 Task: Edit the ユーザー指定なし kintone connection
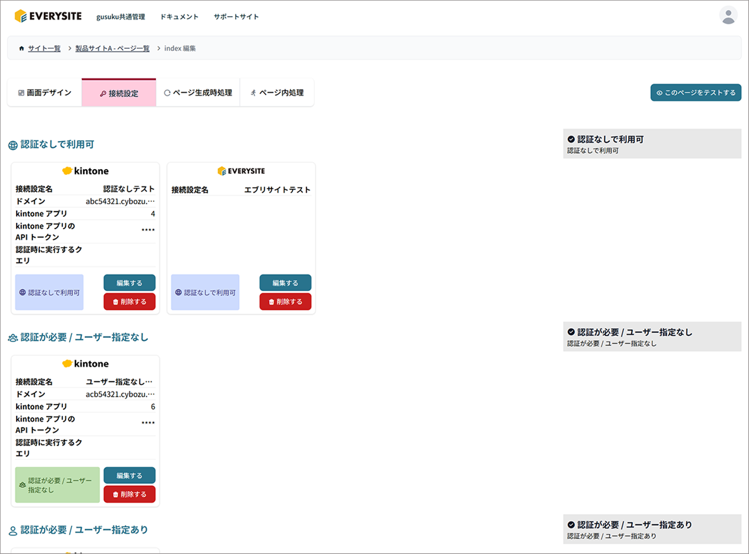tap(130, 475)
